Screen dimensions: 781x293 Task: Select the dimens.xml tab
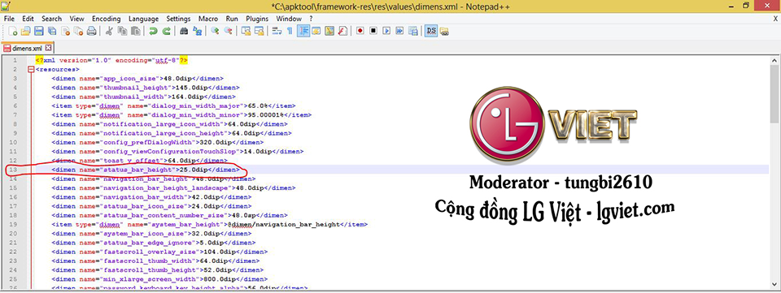click(x=27, y=49)
